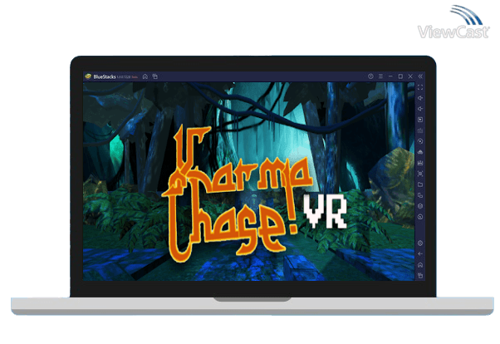
Task: Open the BlueStacks hamburger menu
Action: [380, 76]
